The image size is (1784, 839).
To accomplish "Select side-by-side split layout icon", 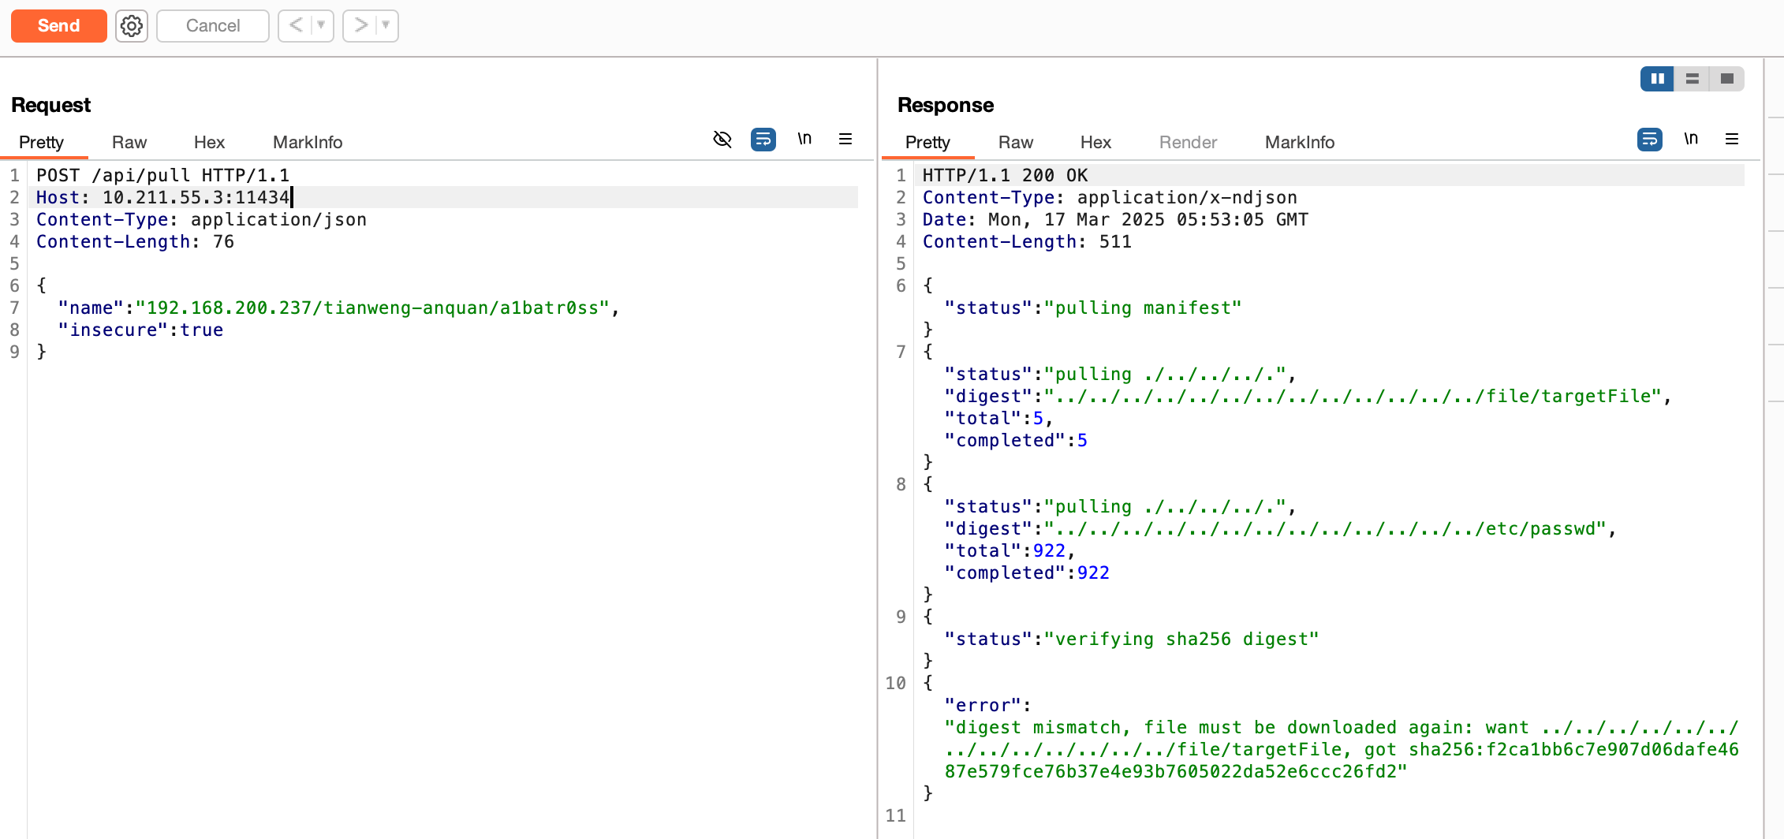I will (x=1657, y=79).
